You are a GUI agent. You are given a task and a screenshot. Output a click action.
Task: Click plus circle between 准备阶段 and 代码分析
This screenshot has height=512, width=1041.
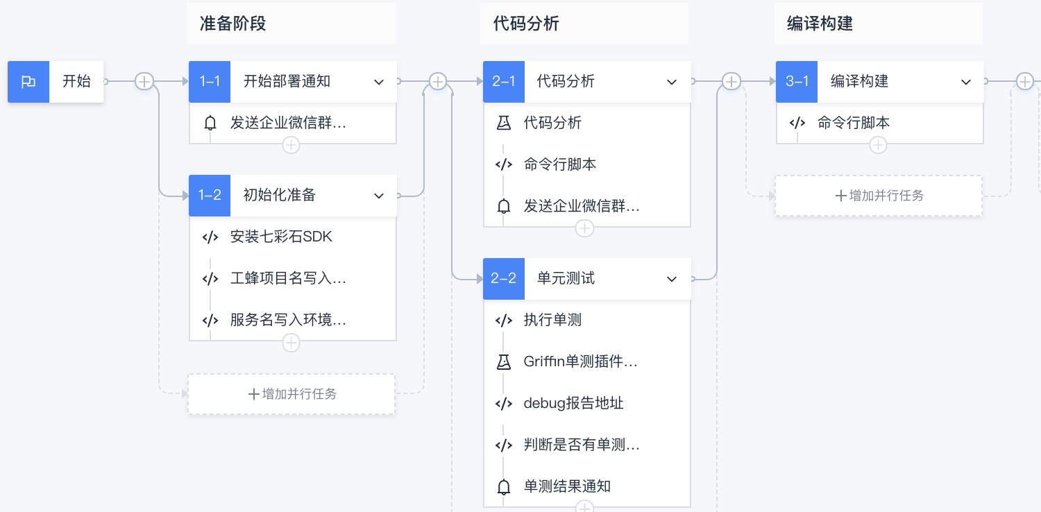tap(437, 82)
